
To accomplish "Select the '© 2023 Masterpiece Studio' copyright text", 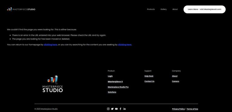I will 46,109.
